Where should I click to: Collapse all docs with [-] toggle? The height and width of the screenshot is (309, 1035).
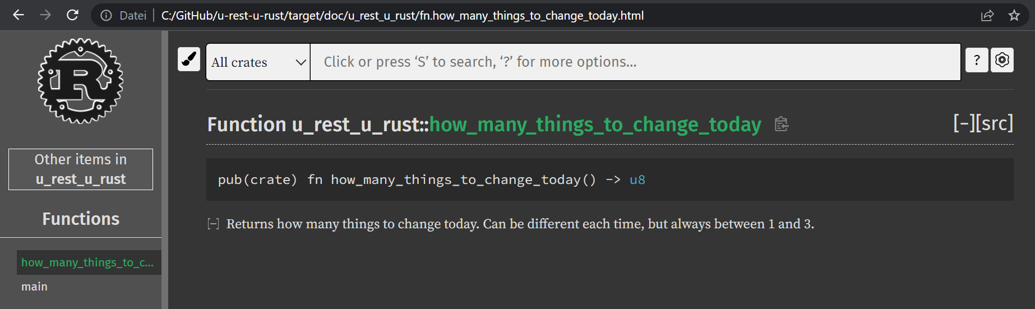(964, 123)
